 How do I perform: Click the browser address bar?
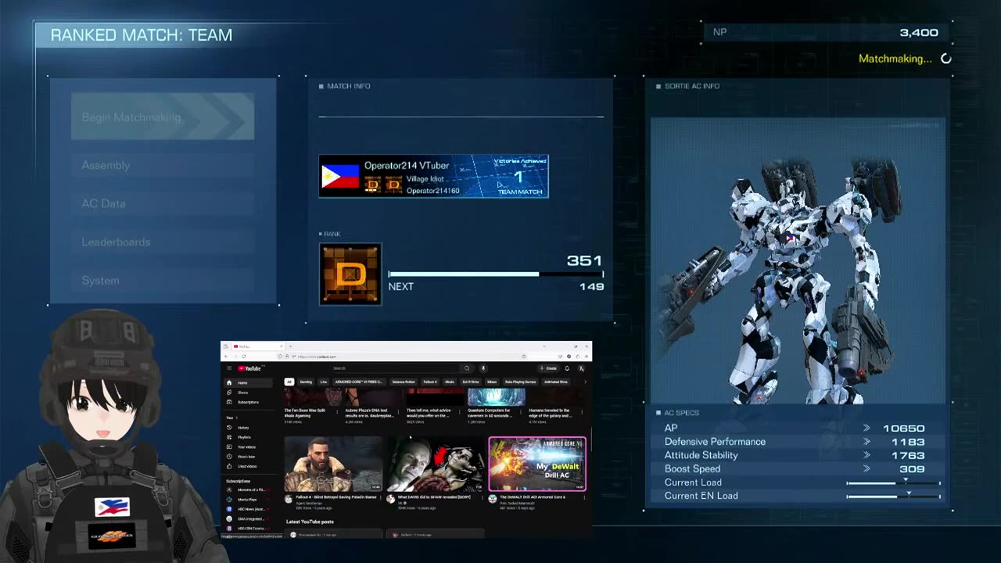[401, 357]
